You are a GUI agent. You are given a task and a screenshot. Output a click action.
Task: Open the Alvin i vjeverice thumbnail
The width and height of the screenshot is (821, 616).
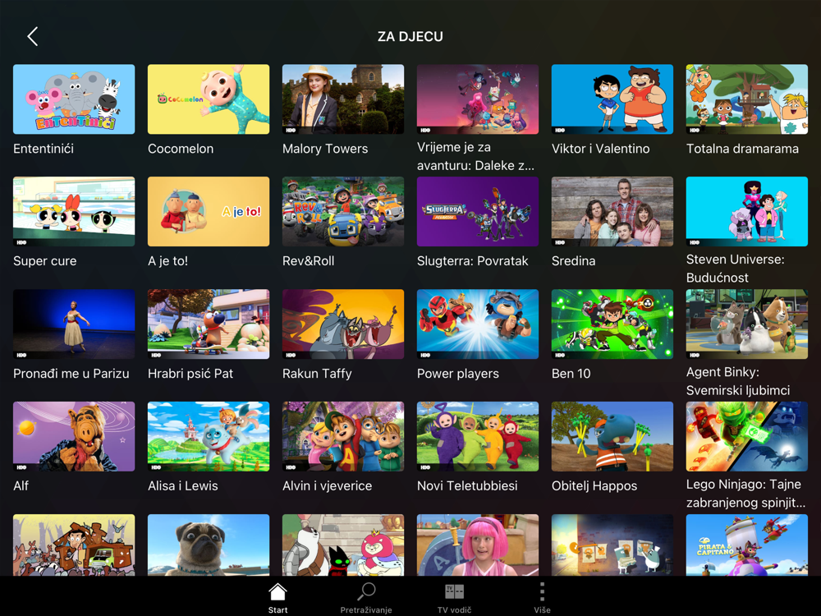(343, 436)
